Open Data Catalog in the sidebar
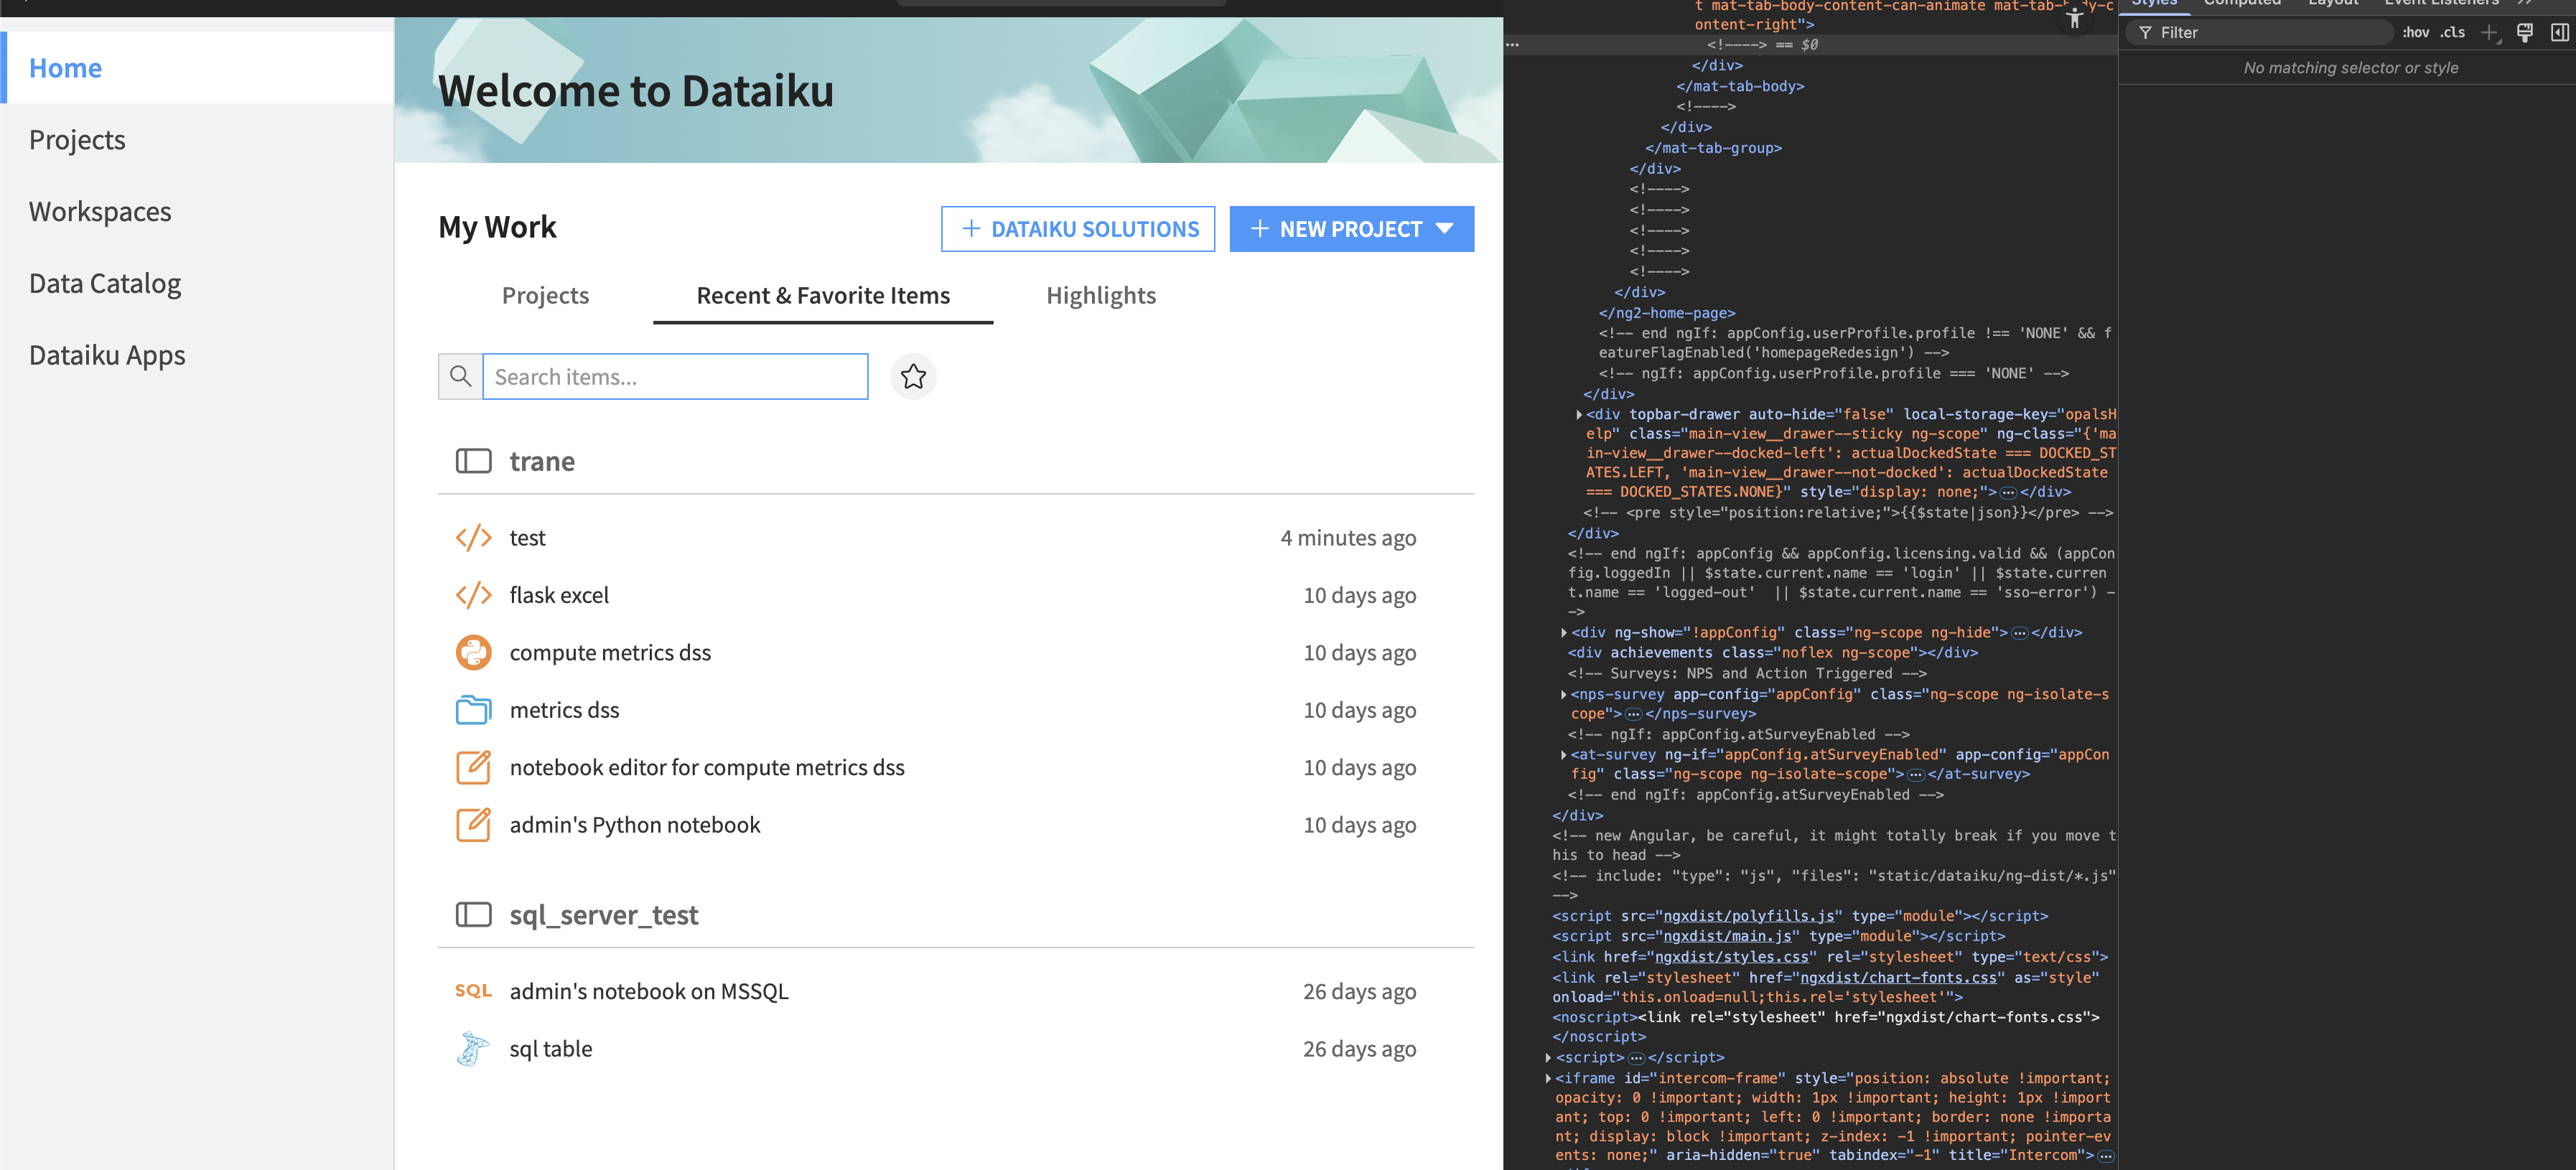 105,284
